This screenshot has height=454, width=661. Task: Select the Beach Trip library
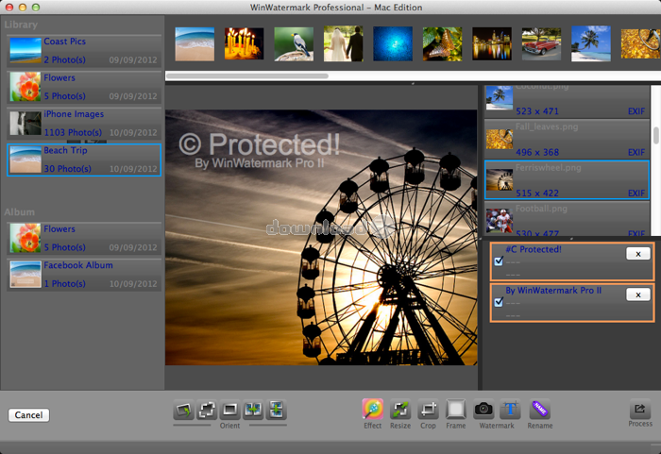pyautogui.click(x=84, y=160)
